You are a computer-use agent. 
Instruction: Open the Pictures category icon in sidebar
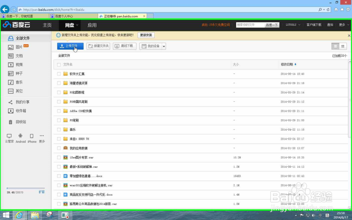tap(11, 47)
